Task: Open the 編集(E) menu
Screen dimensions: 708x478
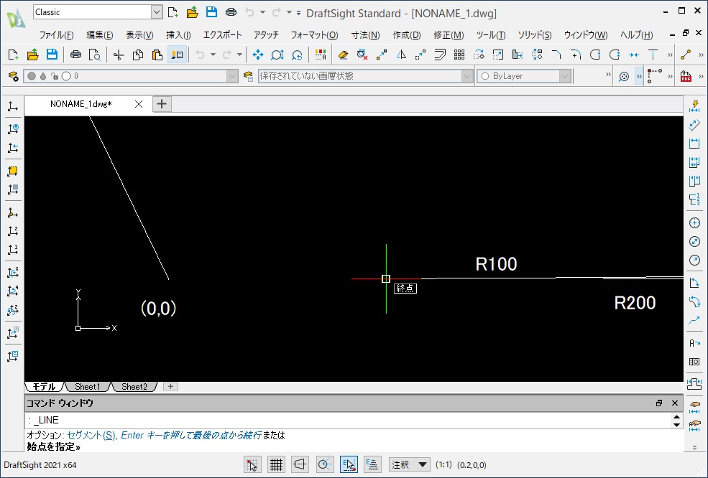Action: pyautogui.click(x=99, y=35)
